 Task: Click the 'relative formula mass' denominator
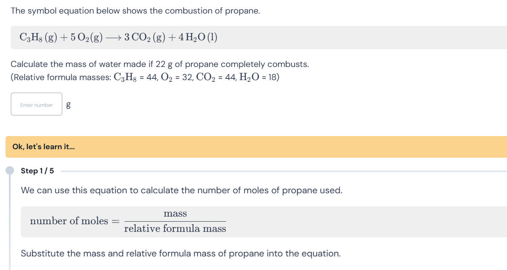coord(176,228)
